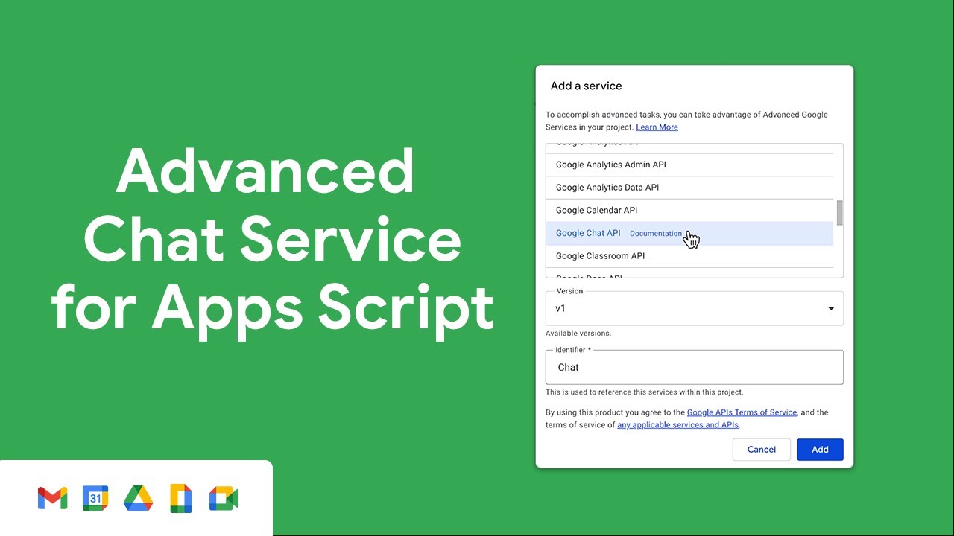Click the Google Drive icon
Image resolution: width=954 pixels, height=536 pixels.
click(138, 498)
